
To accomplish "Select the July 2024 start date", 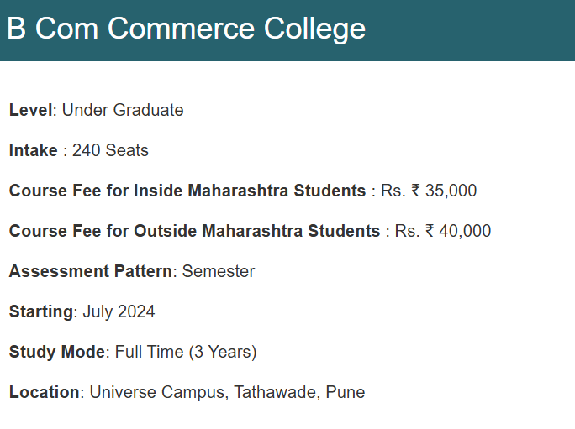I will pos(119,311).
